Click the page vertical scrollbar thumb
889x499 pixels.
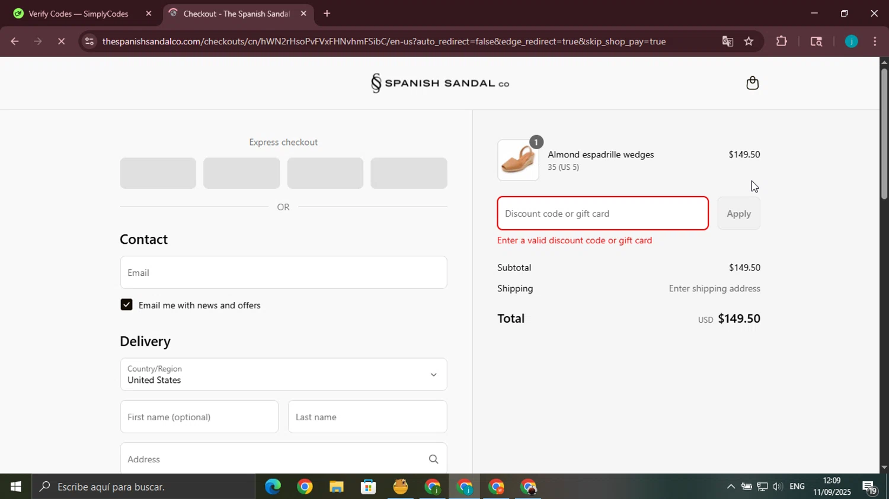pos(884,133)
